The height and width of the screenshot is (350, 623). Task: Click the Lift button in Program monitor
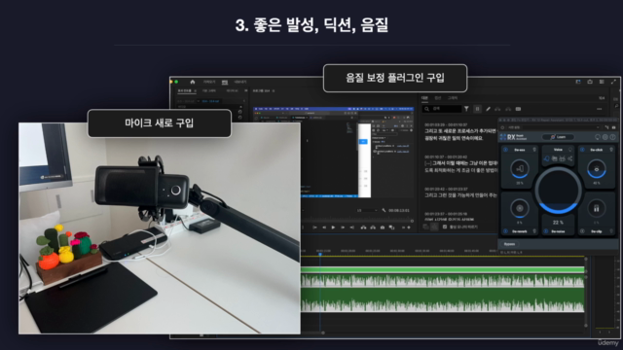point(363,227)
